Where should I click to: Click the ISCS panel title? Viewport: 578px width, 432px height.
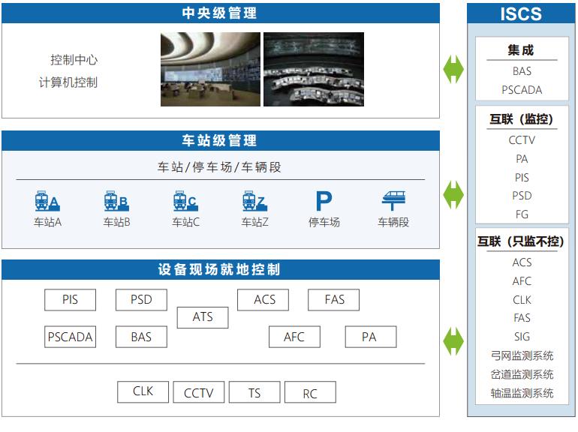[521, 14]
